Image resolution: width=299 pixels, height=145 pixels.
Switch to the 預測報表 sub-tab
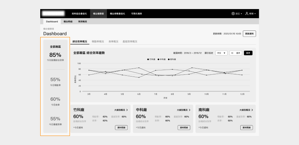(x=83, y=21)
